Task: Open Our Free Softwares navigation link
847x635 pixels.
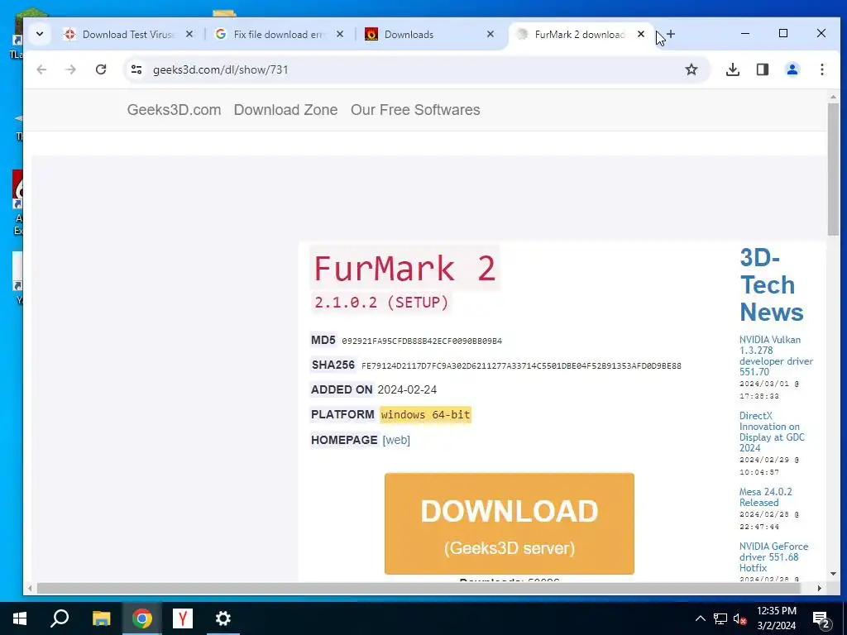Action: pyautogui.click(x=415, y=110)
